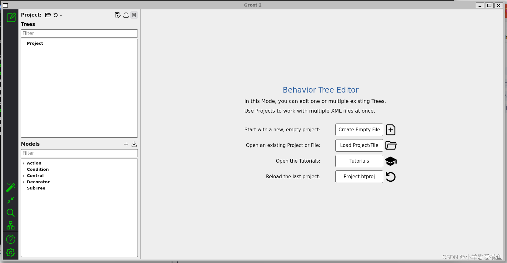Select the Decorator label in Models
This screenshot has height=263, width=507.
(38, 182)
